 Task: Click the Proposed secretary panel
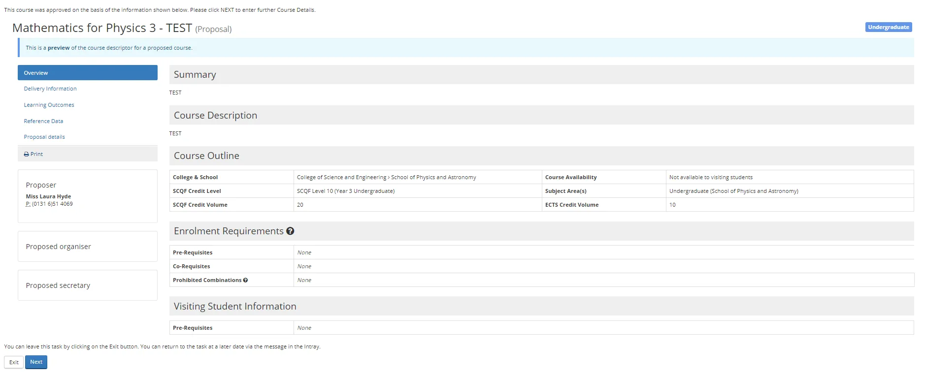pos(87,285)
